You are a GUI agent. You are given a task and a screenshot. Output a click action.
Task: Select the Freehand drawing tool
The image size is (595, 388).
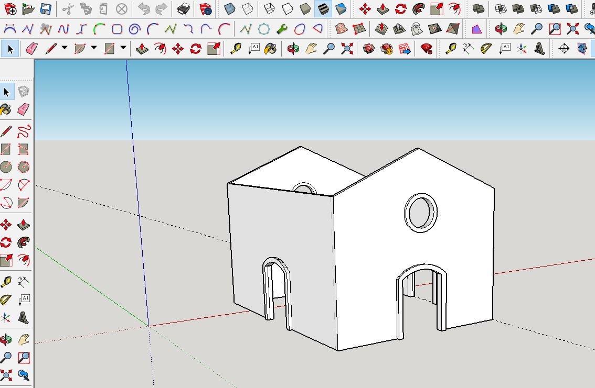(24, 131)
